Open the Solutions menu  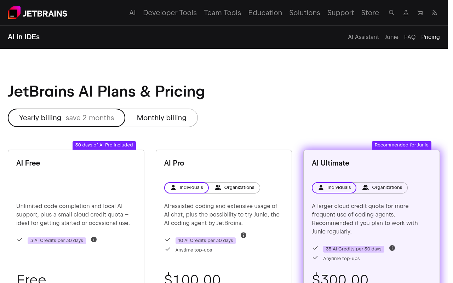click(304, 13)
